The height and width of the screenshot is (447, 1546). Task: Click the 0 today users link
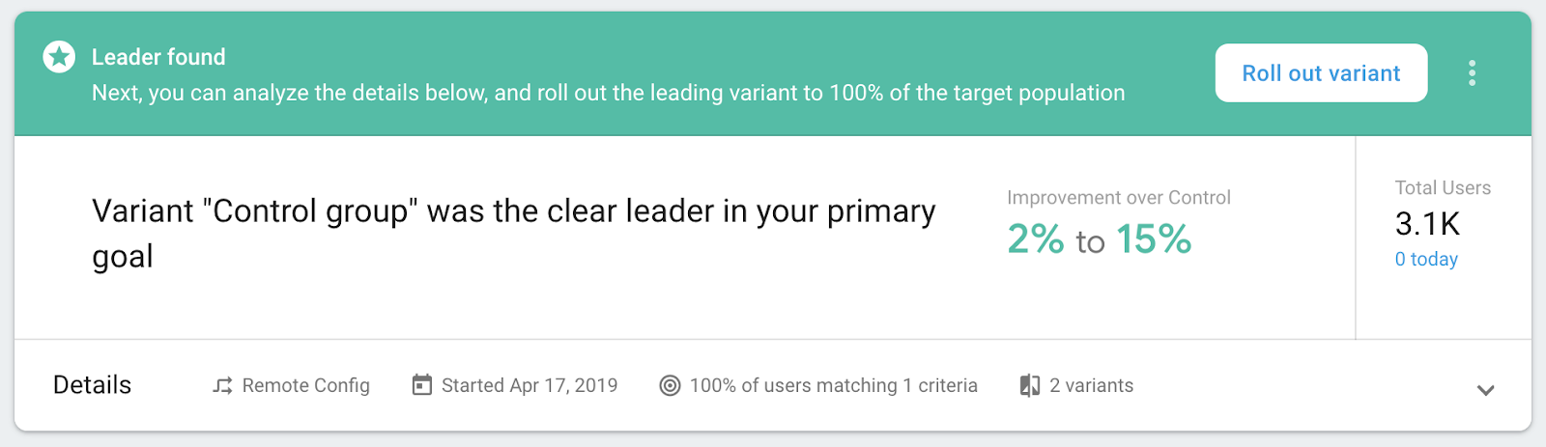tap(1426, 259)
